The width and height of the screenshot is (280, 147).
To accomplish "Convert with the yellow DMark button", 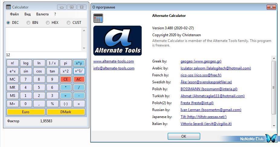I will pyautogui.click(x=66, y=112).
